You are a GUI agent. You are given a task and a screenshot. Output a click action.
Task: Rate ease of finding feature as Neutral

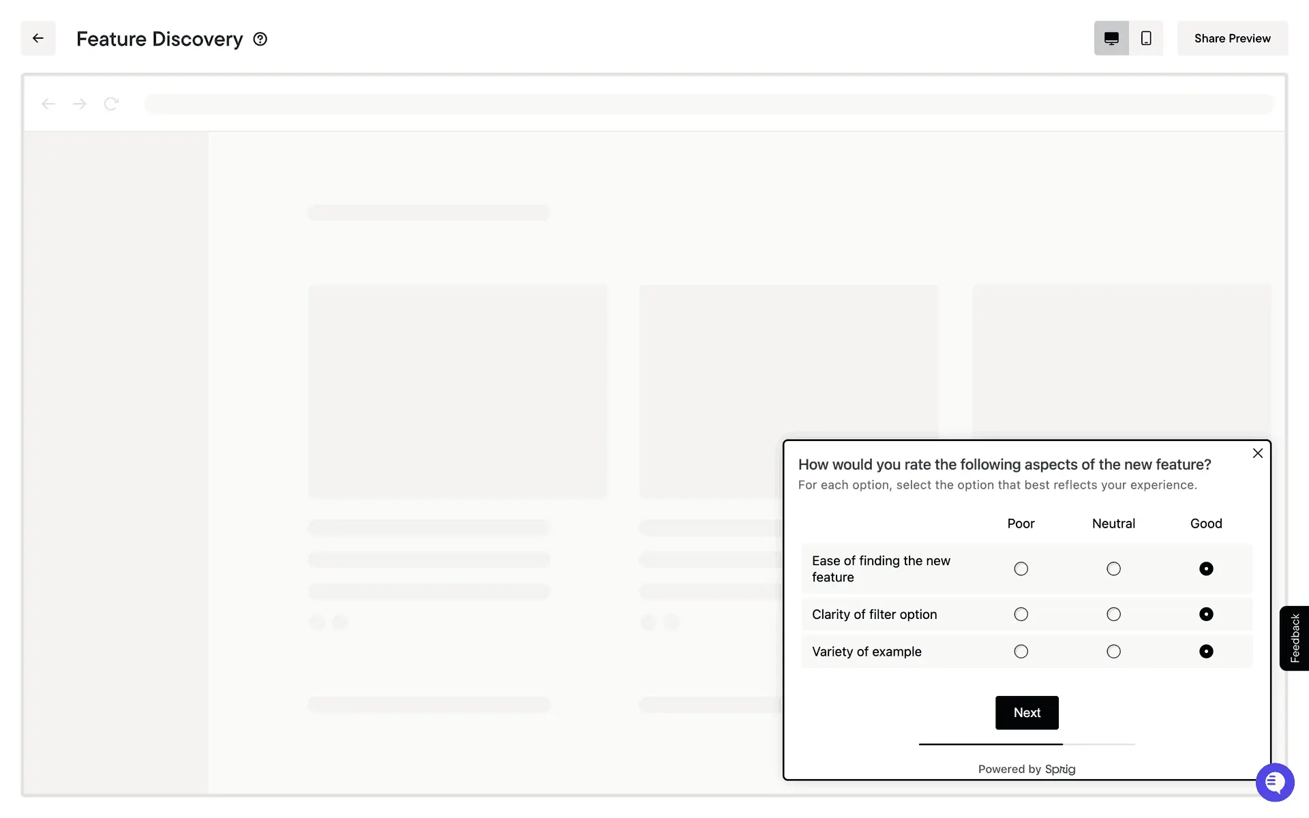pyautogui.click(x=1113, y=569)
